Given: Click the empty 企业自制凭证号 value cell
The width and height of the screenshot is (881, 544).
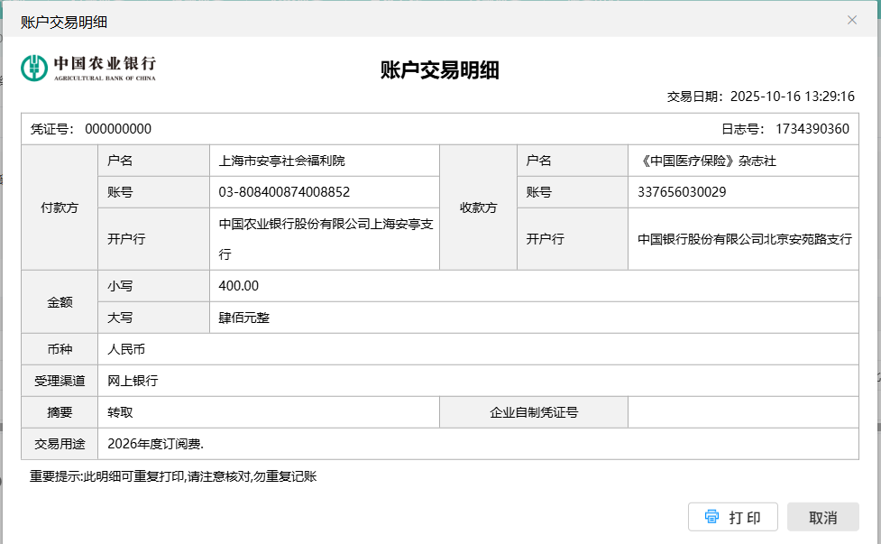Looking at the screenshot, I should [x=742, y=412].
